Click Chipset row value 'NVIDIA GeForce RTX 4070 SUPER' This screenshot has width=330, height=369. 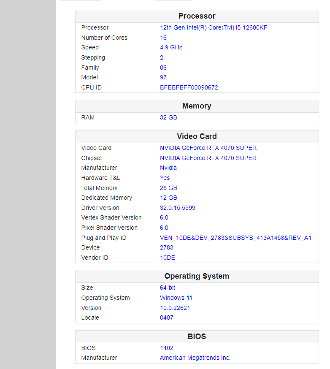208,158
